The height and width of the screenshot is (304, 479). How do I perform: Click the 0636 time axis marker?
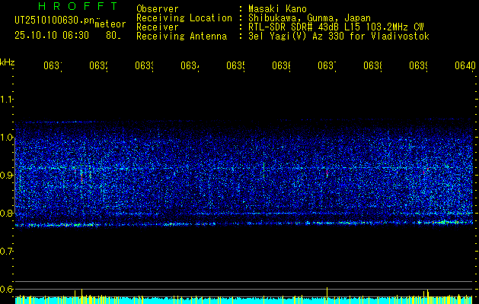point(281,66)
